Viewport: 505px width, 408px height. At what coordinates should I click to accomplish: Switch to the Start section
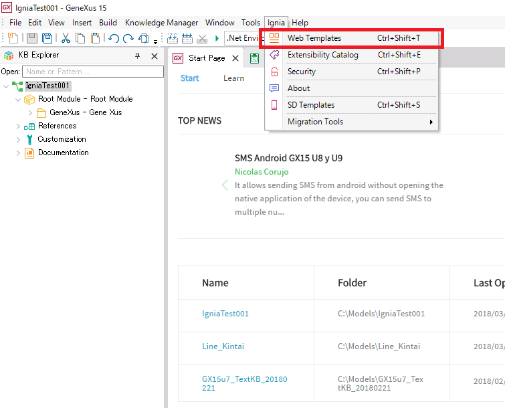[x=189, y=78]
